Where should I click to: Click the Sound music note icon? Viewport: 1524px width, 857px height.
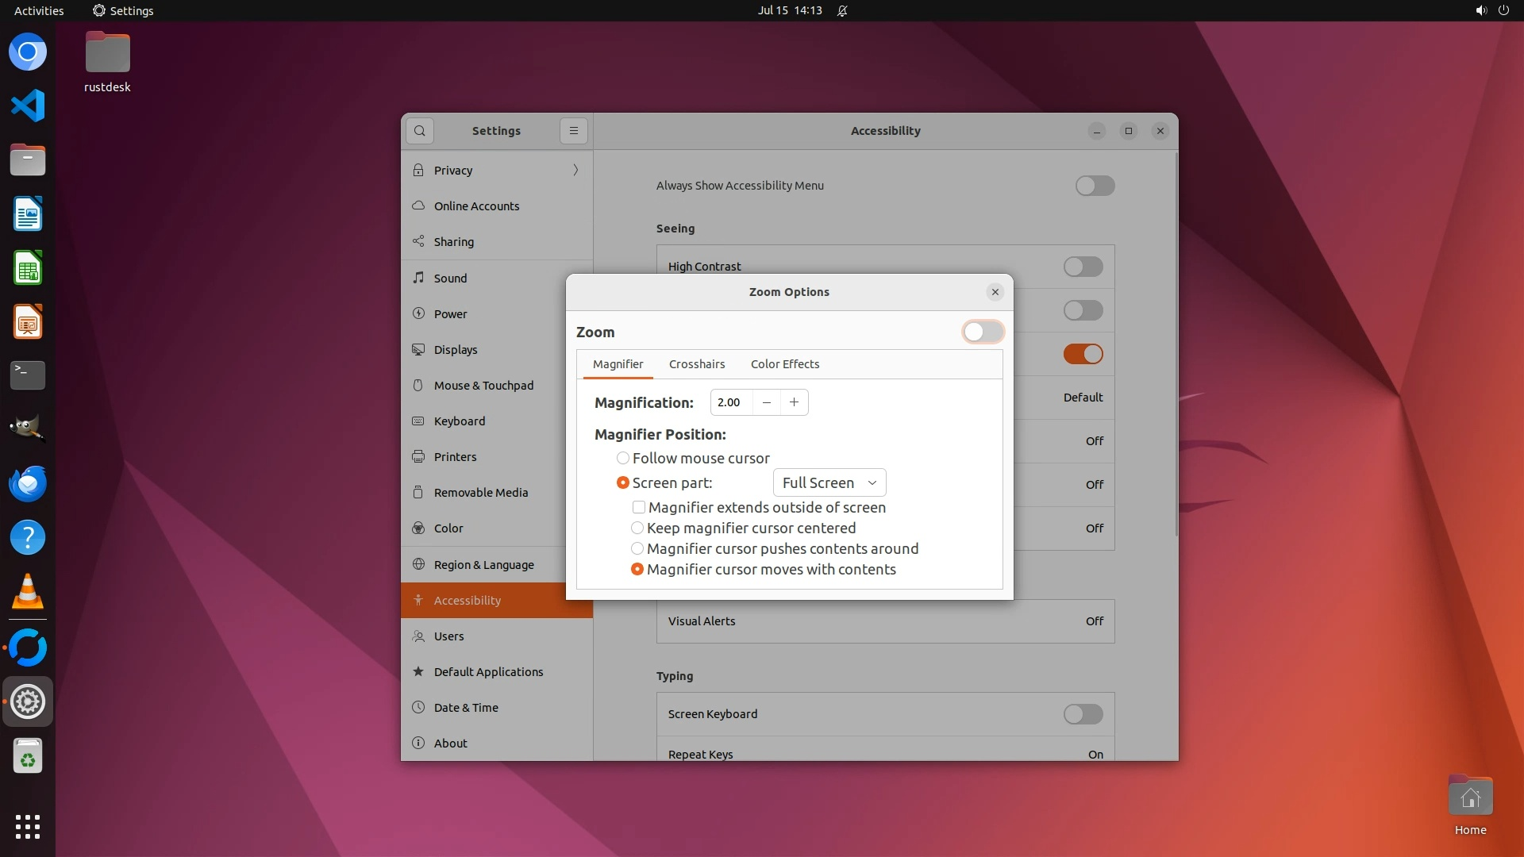pos(418,278)
